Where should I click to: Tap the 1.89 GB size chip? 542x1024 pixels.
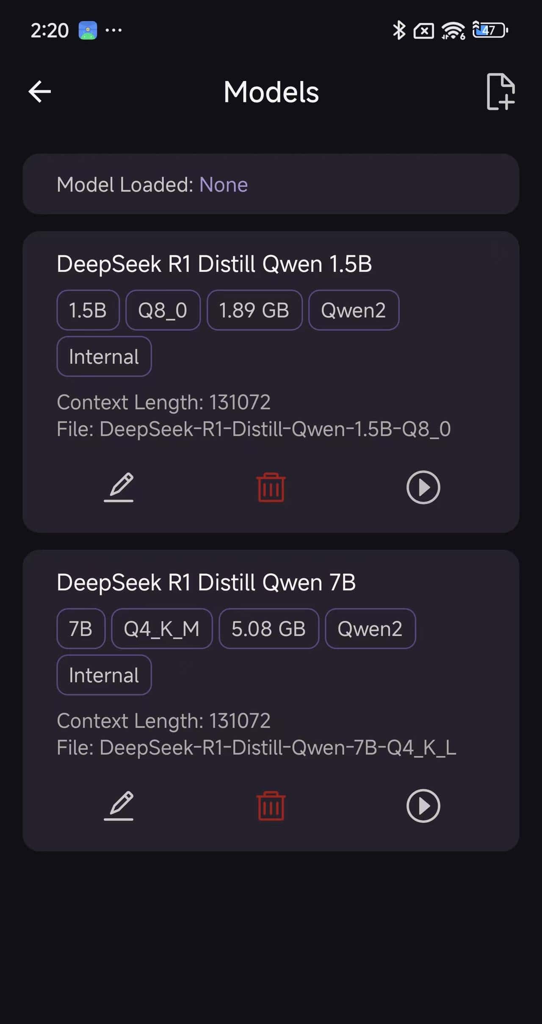(x=254, y=310)
